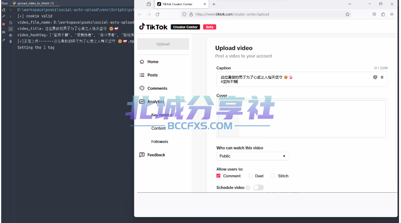The width and height of the screenshot is (401, 223).
Task: Click the video_file_name console line
Action: (76, 23)
